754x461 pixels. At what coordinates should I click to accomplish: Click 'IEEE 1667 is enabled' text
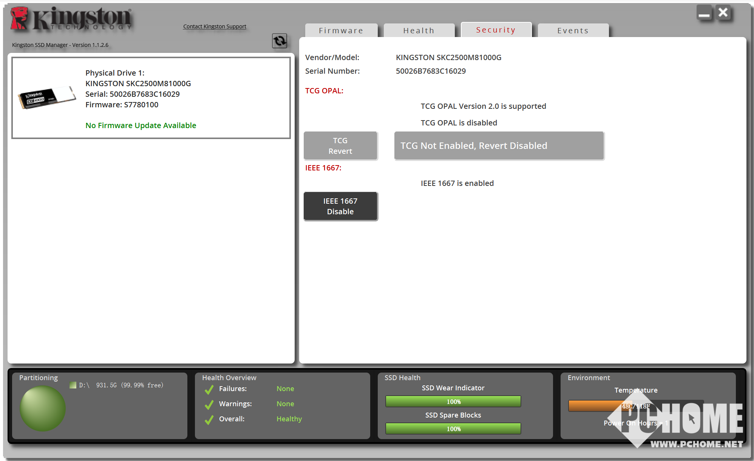[x=457, y=183]
